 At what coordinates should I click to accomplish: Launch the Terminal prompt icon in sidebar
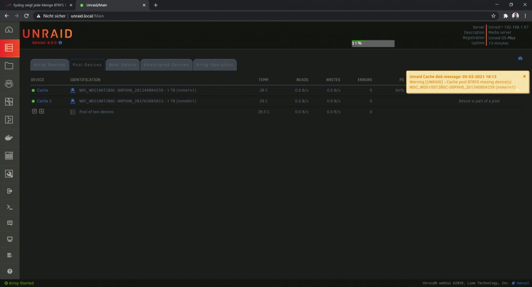[x=10, y=207]
